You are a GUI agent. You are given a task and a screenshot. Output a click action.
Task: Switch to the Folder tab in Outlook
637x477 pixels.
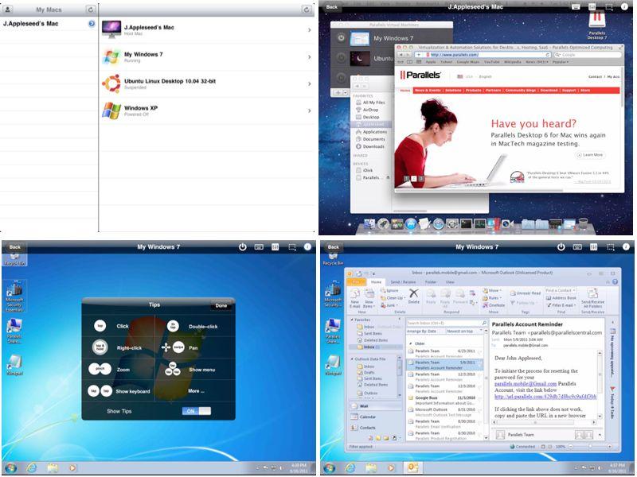431,282
